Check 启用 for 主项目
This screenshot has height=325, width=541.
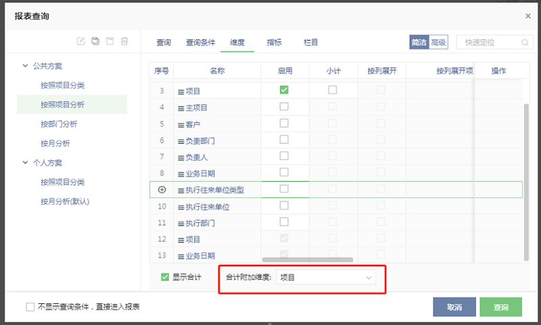(284, 107)
